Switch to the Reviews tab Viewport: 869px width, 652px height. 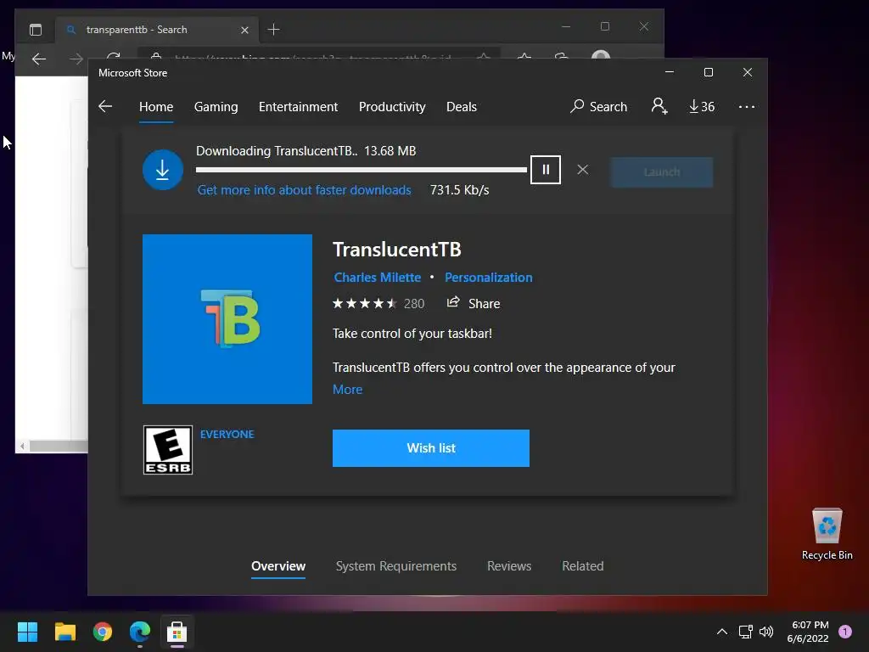pos(509,566)
